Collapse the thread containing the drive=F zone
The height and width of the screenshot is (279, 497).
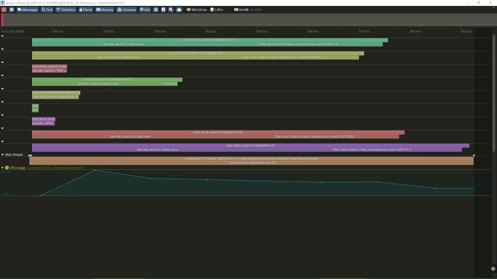click(x=2, y=89)
